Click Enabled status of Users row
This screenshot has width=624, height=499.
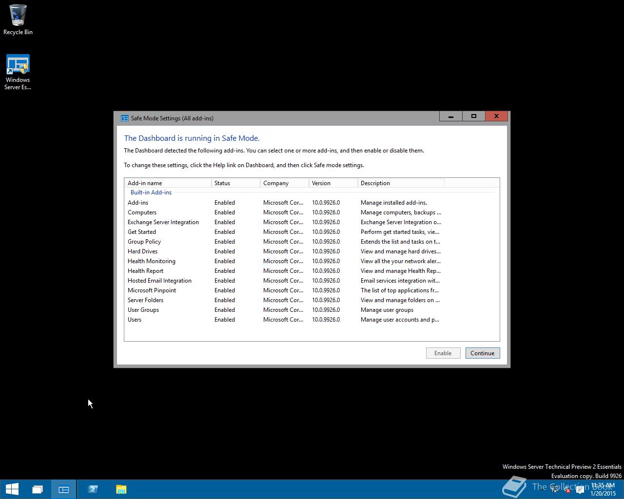coord(225,320)
